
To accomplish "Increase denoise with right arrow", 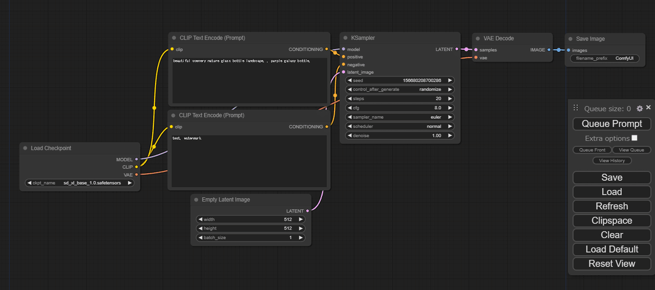I will [450, 135].
